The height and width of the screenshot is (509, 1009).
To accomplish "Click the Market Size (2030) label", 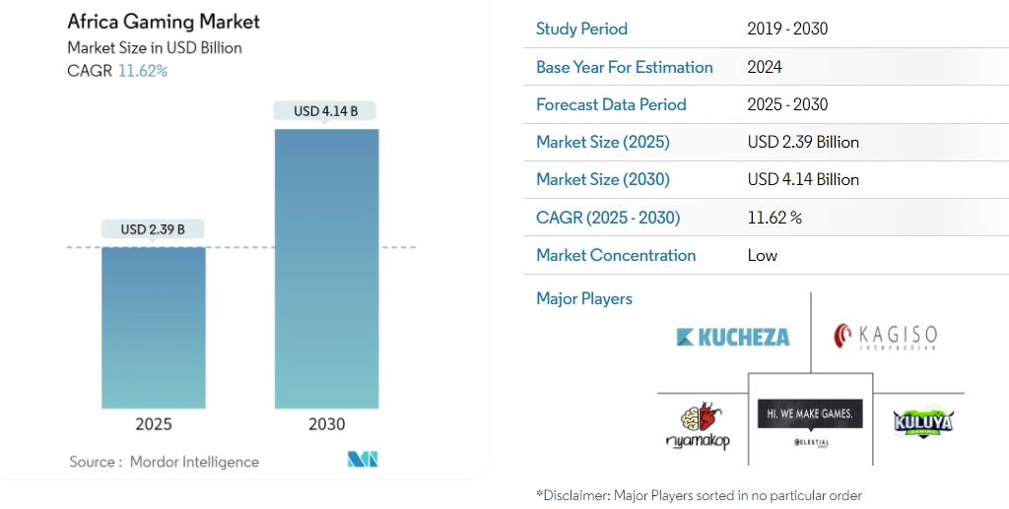I will pos(602,179).
